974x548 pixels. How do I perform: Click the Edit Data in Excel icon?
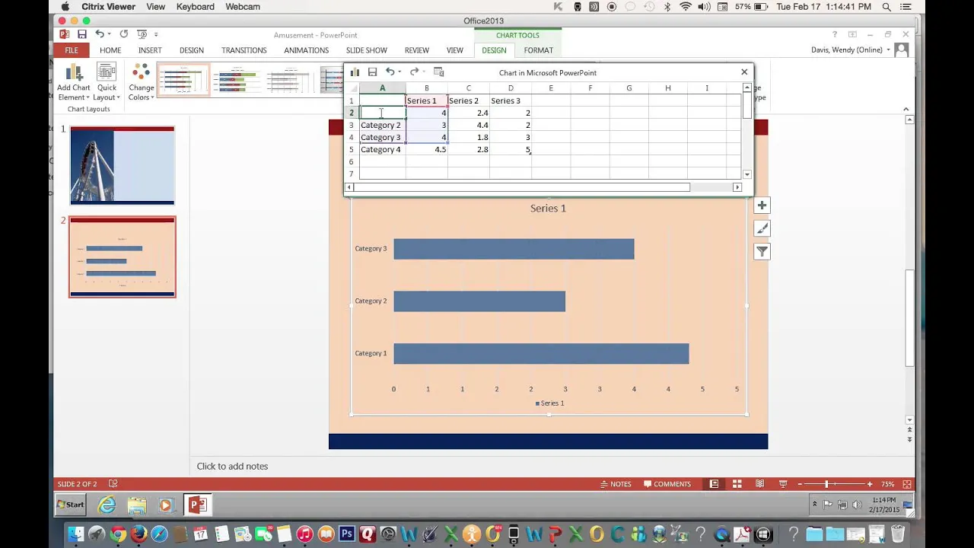point(439,72)
